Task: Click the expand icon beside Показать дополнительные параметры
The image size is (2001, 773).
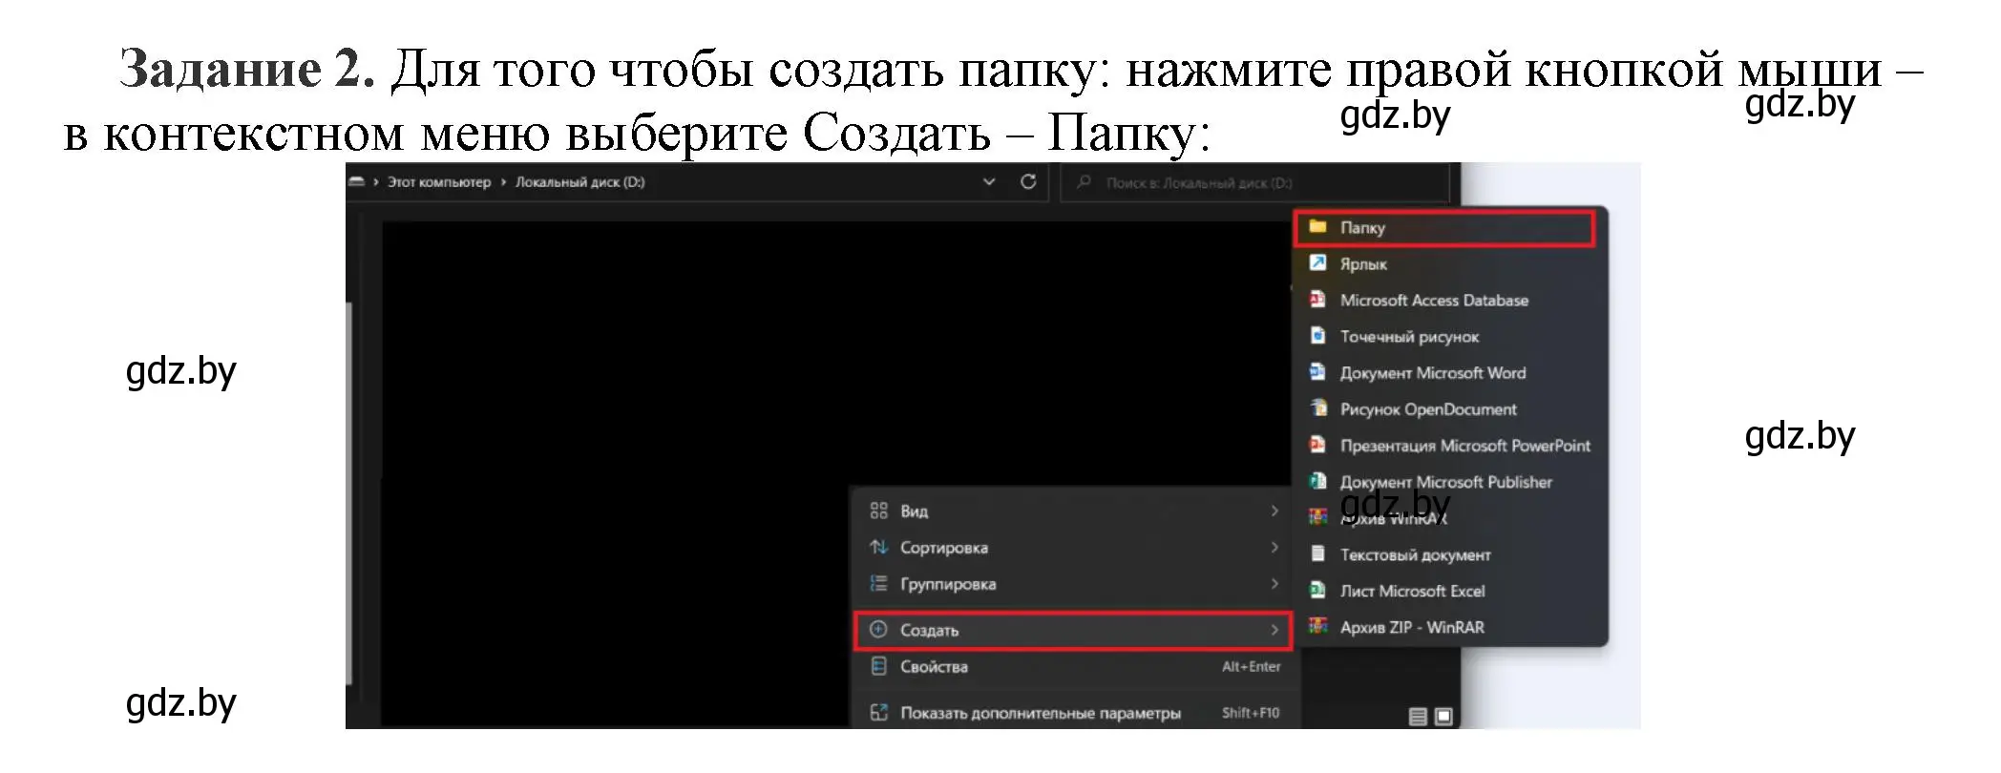Action: click(879, 713)
